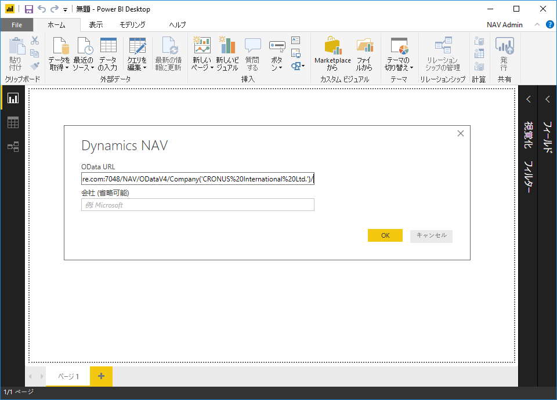Open the File tab

17,25
